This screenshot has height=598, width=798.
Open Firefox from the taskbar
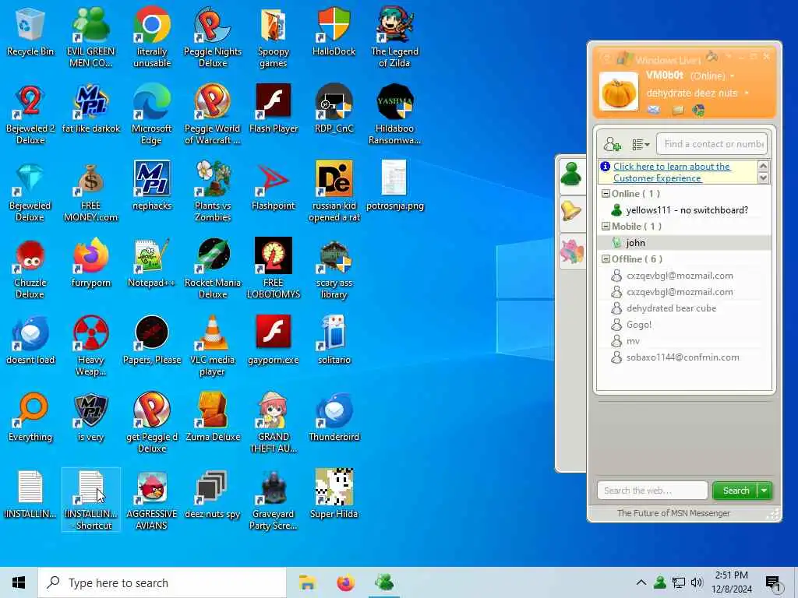coord(345,582)
